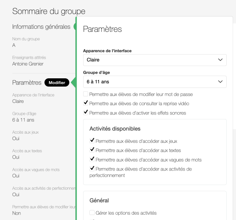Click teacher name Antoine Grenier
Image resolution: width=236 pixels, height=220 pixels.
(28, 64)
